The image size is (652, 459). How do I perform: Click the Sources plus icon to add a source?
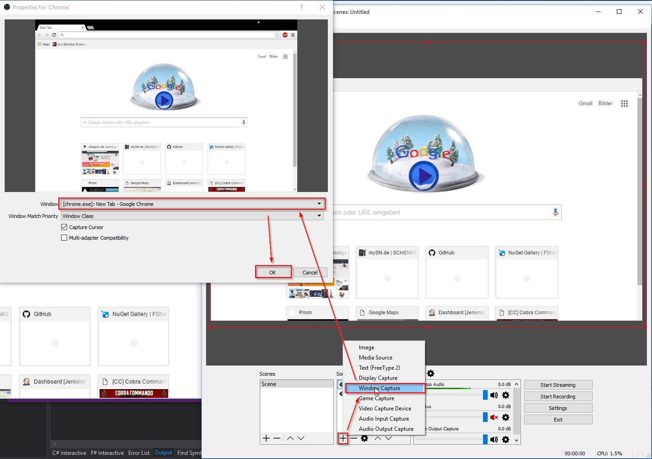(343, 438)
